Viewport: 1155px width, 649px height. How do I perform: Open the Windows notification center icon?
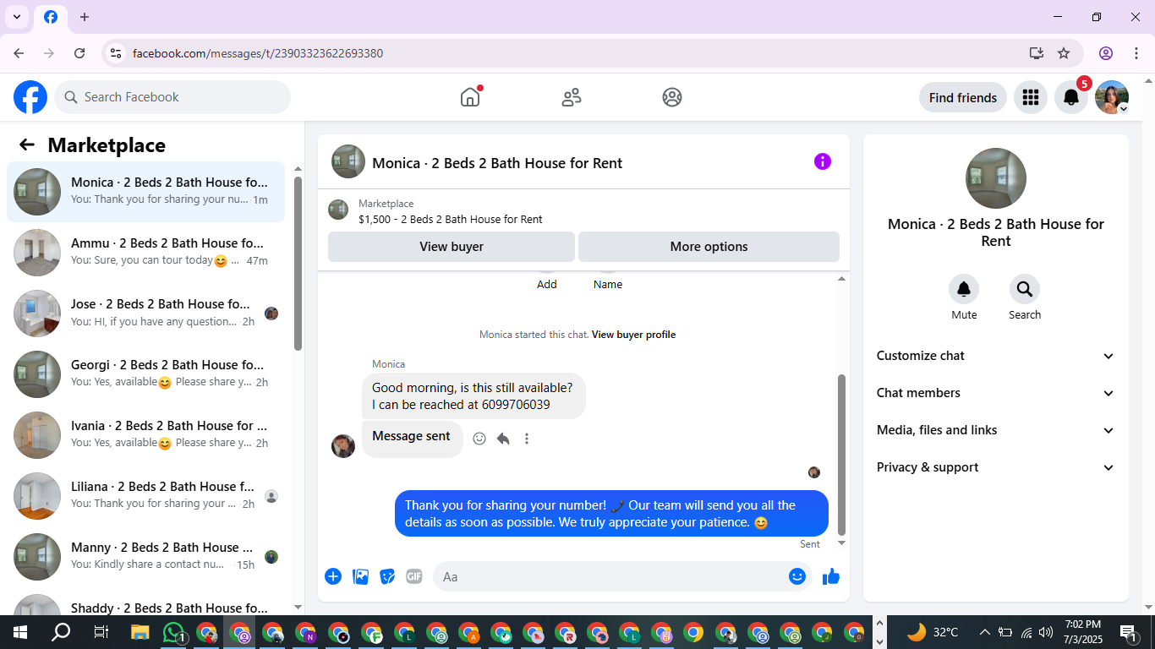click(x=1128, y=632)
